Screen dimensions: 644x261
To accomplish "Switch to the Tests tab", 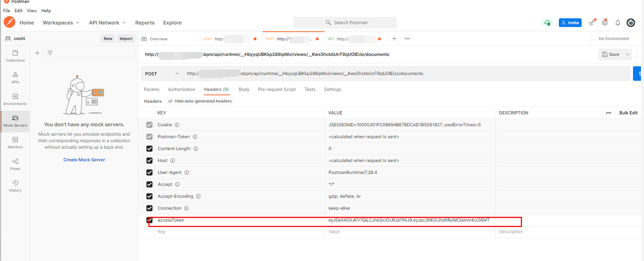I will (310, 89).
